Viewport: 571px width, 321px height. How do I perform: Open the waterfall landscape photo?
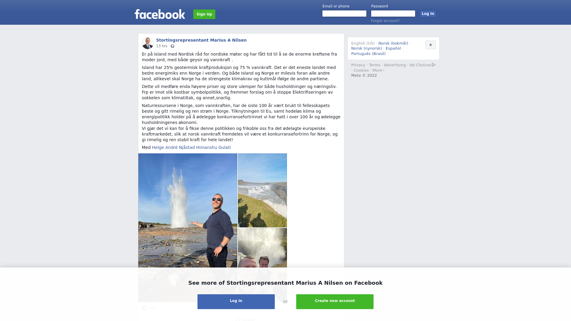[x=262, y=190]
